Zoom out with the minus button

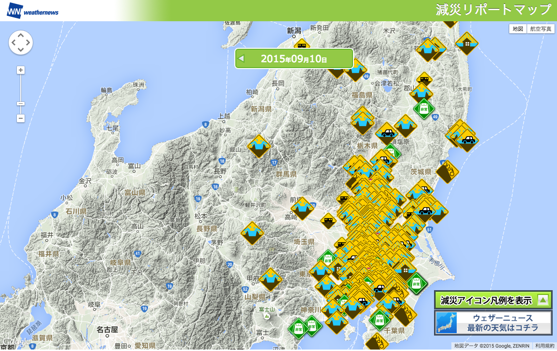[x=21, y=118]
